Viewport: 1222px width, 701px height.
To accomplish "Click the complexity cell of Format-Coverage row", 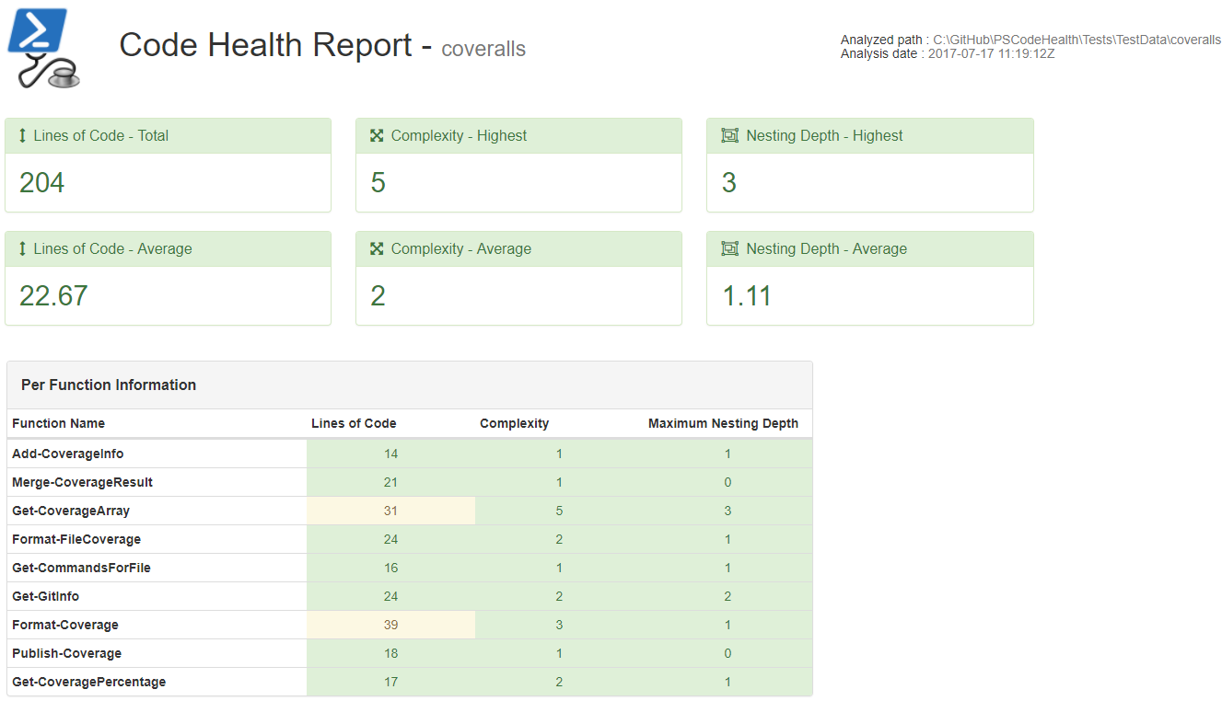I will click(x=559, y=625).
